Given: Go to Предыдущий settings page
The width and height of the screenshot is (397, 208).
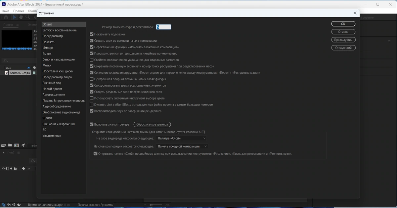Looking at the screenshot, I should (343, 40).
